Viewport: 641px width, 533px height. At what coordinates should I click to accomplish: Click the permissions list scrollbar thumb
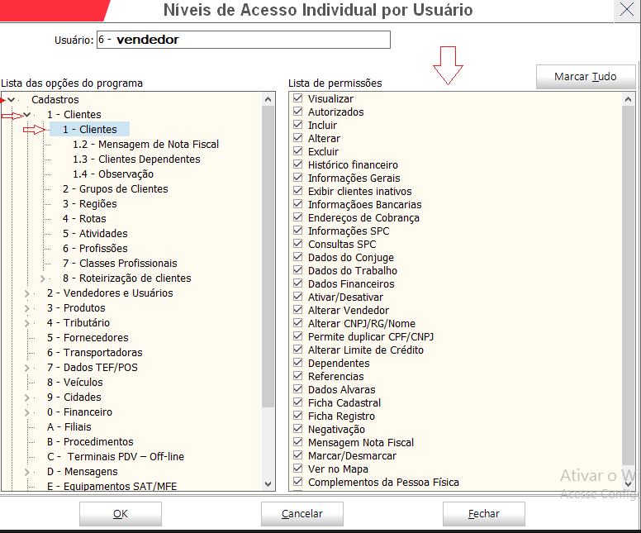[629, 285]
